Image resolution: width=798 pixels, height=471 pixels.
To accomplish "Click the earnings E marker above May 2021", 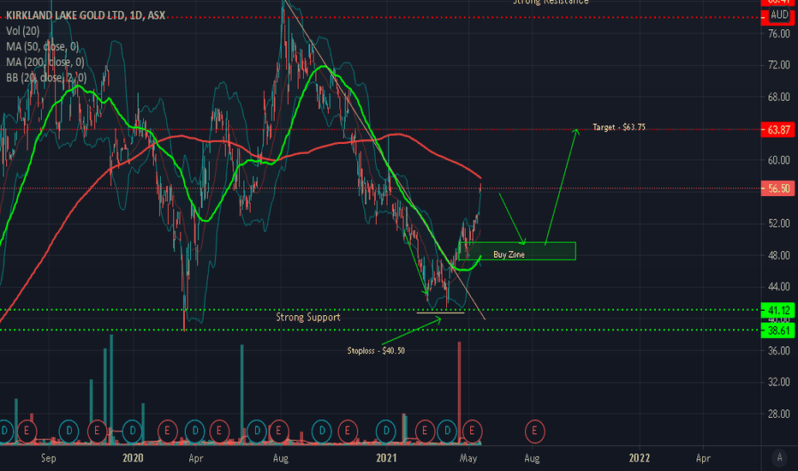I will (472, 432).
